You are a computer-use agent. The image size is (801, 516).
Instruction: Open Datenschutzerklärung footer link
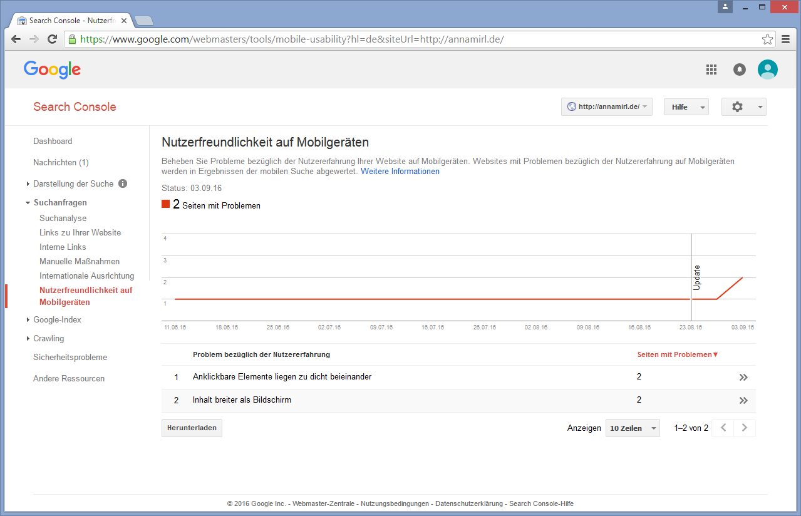469,503
